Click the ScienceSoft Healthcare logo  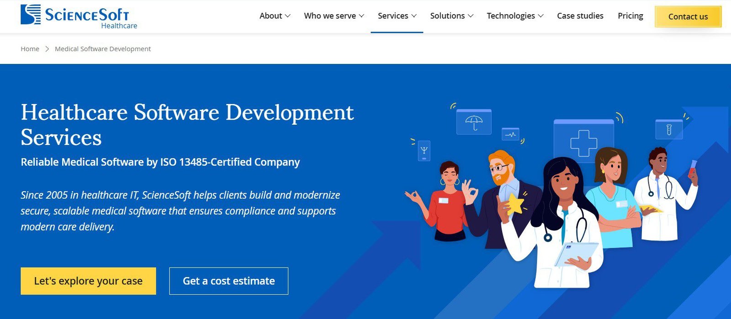(x=79, y=16)
